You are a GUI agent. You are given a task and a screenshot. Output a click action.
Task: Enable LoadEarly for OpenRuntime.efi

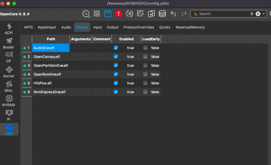point(145,74)
